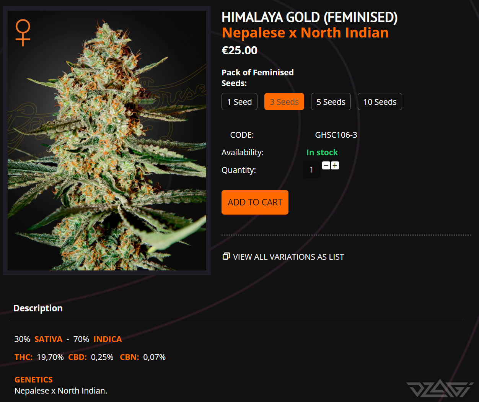Increase quantity with the plus icon
The width and height of the screenshot is (479, 402).
click(x=335, y=165)
